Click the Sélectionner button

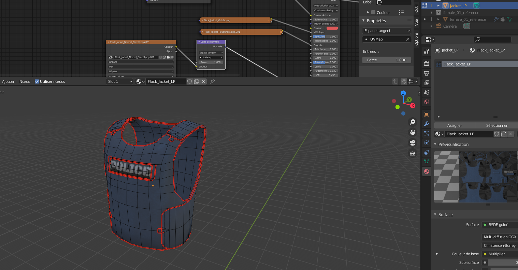pos(497,125)
